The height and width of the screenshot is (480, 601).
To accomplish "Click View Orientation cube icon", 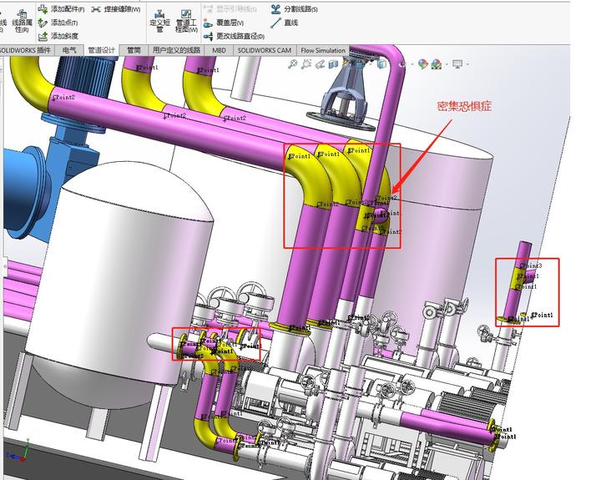I will tap(359, 64).
